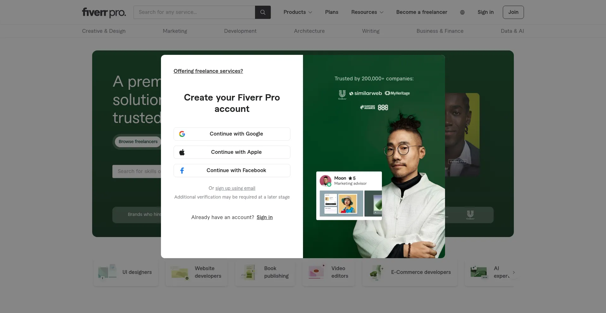Open the Plans page
This screenshot has width=606, height=313.
332,12
